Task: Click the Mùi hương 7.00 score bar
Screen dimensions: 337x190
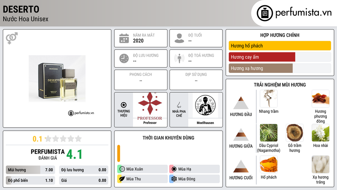Action: click(30, 170)
